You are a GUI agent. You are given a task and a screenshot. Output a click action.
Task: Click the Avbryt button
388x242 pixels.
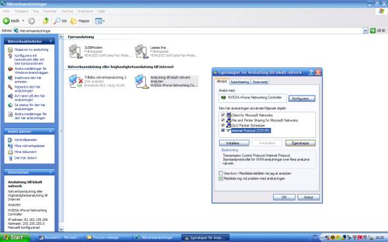(309, 197)
